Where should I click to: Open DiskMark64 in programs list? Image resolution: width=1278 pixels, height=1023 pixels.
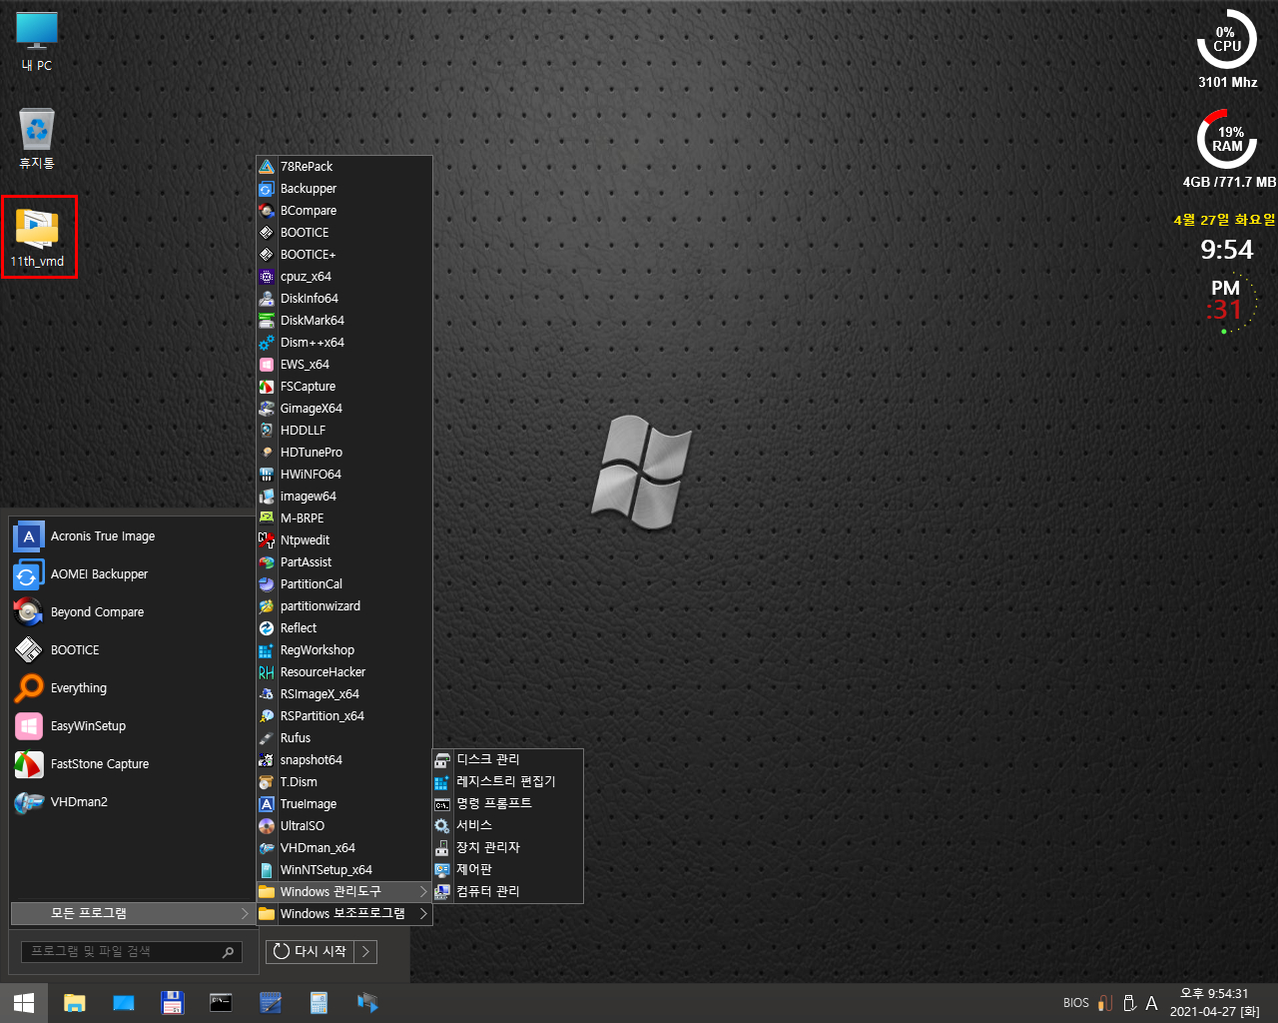[x=344, y=321]
